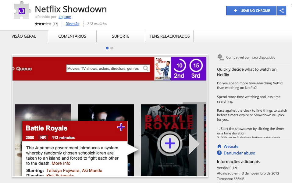Open the Diversão category link
292x183 pixels.
pos(73,24)
